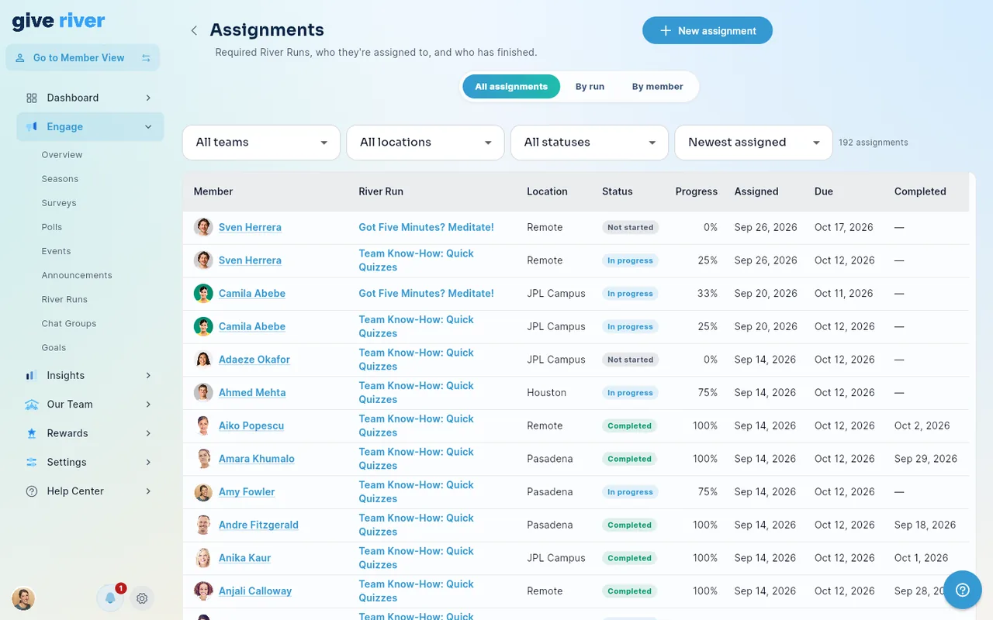Screen dimensions: 993x620
Task: Create a New assignment
Action: tap(708, 31)
